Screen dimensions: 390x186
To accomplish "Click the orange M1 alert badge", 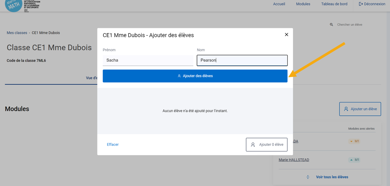I will (354, 141).
